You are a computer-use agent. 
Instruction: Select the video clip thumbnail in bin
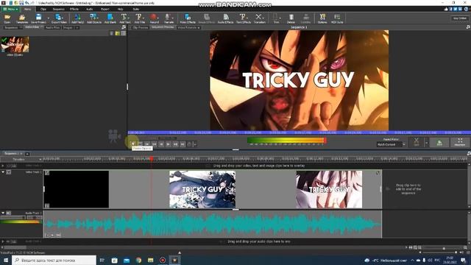coord(15,44)
